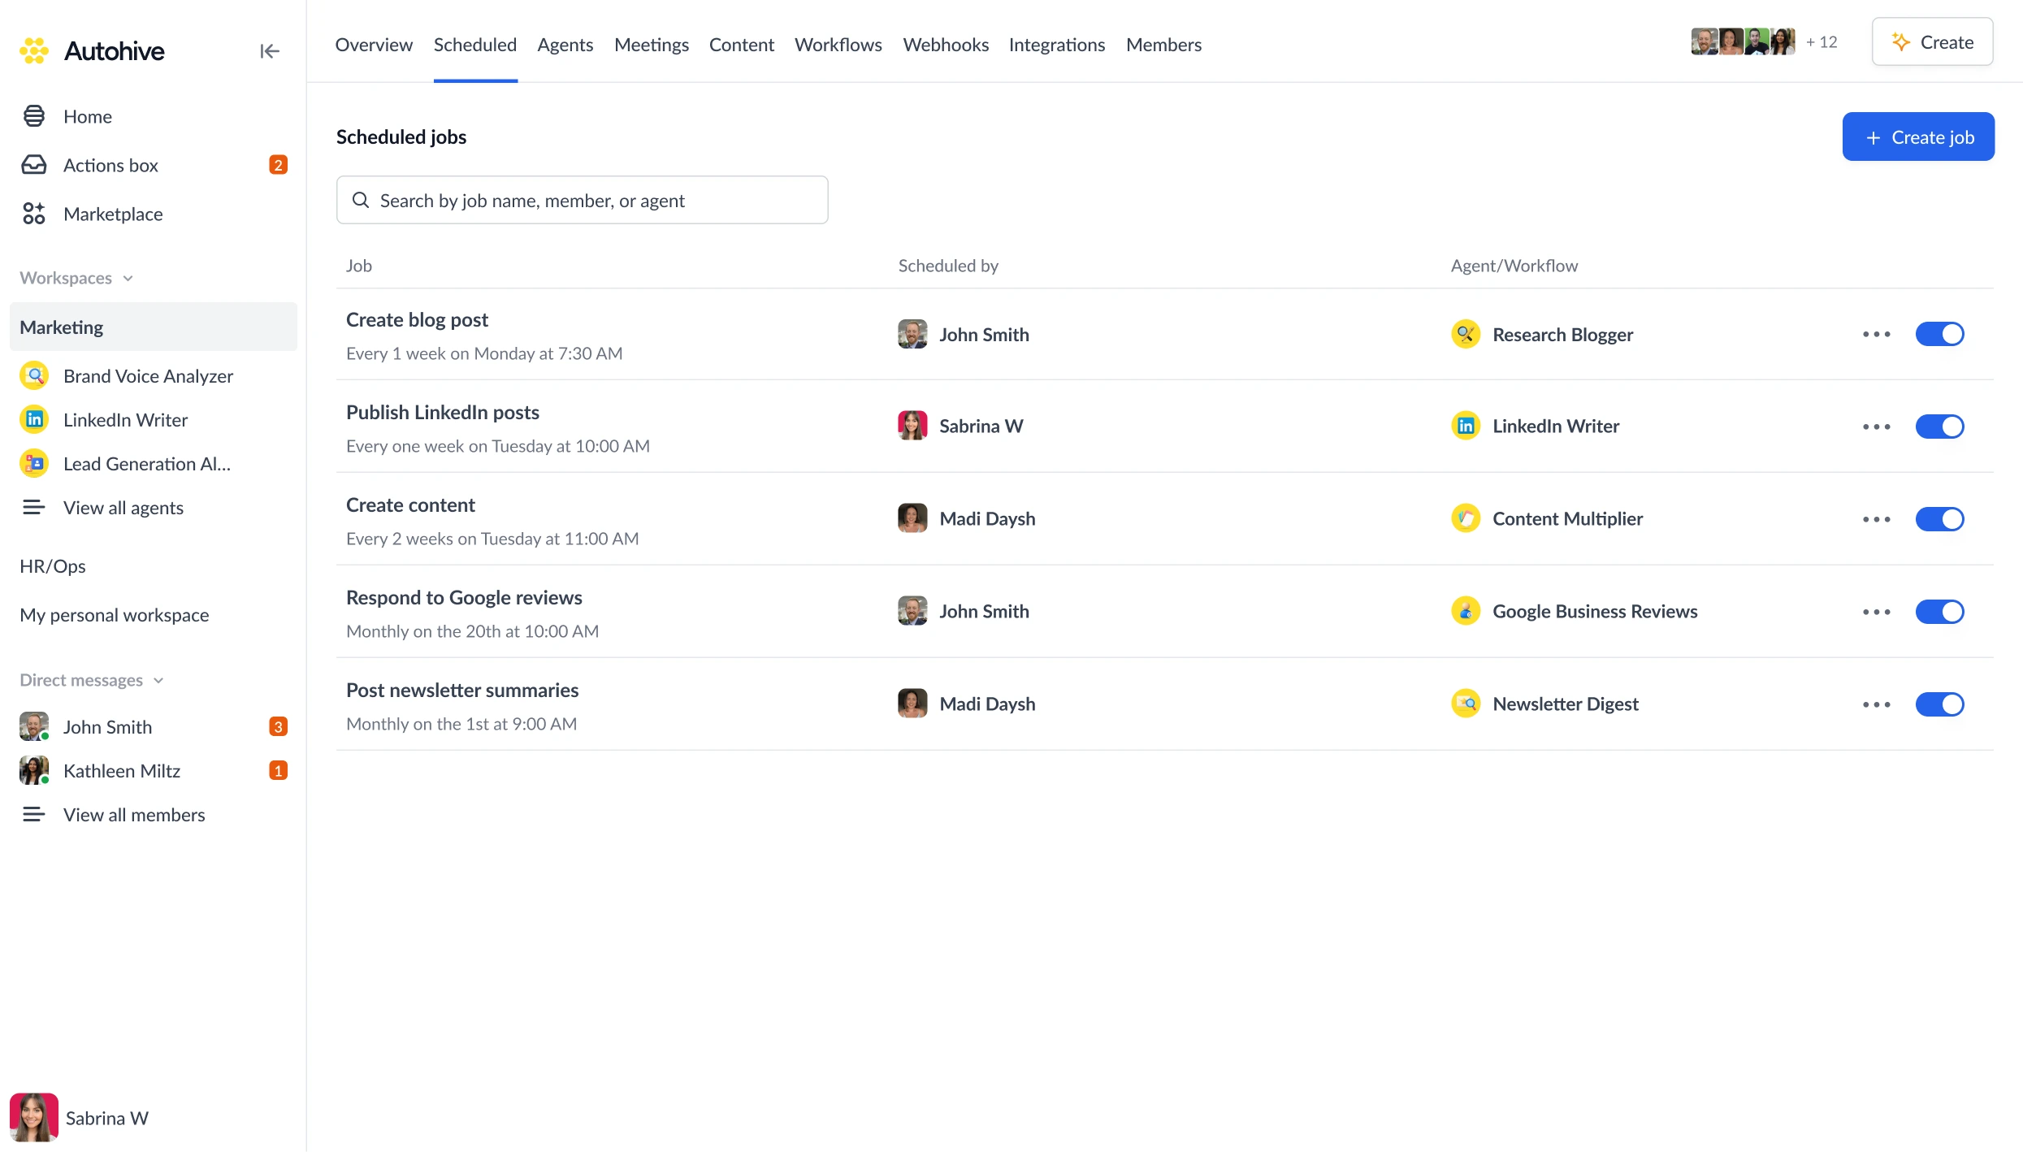Select Brand Voice Analyzer agent icon
This screenshot has width=2023, height=1152.
click(x=34, y=375)
